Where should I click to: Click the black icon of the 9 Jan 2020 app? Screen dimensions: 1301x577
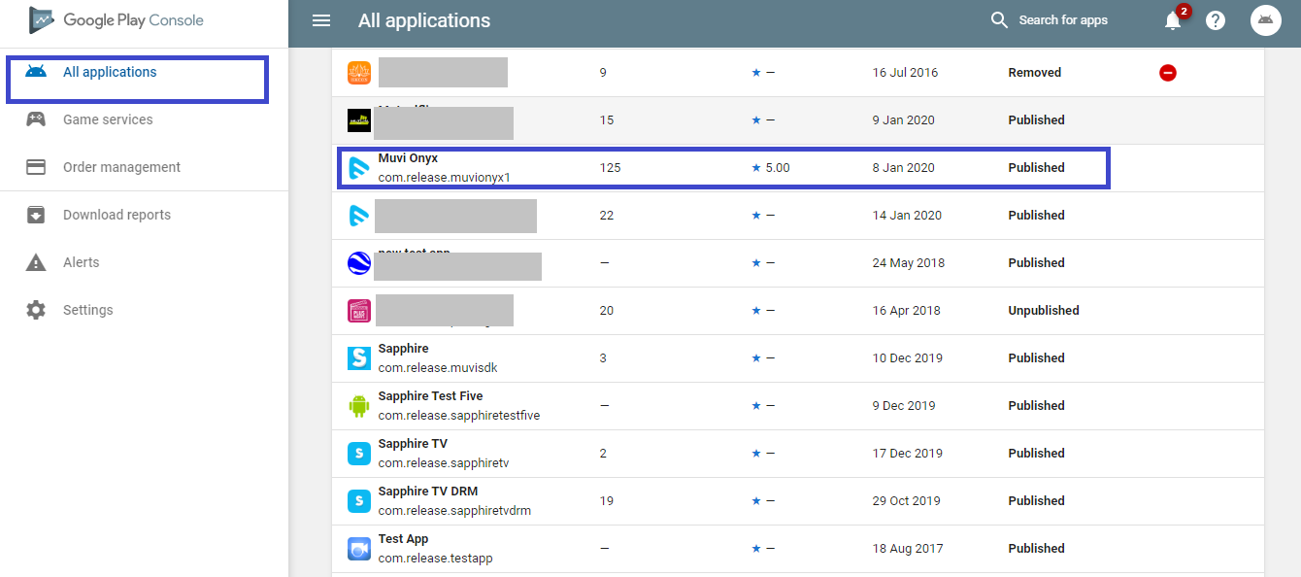[x=359, y=120]
